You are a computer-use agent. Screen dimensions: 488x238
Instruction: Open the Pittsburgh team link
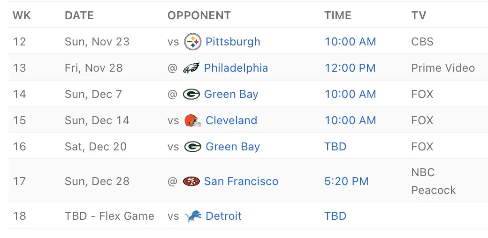click(x=233, y=42)
